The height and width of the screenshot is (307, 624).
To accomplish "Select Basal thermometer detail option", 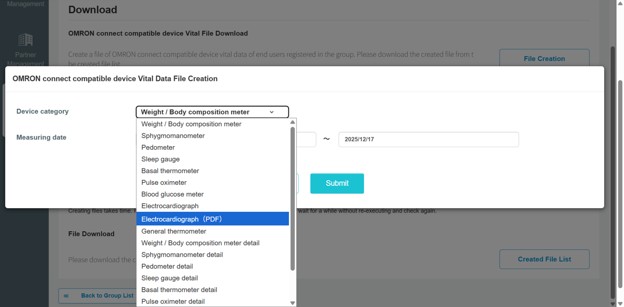I will 213,290.
